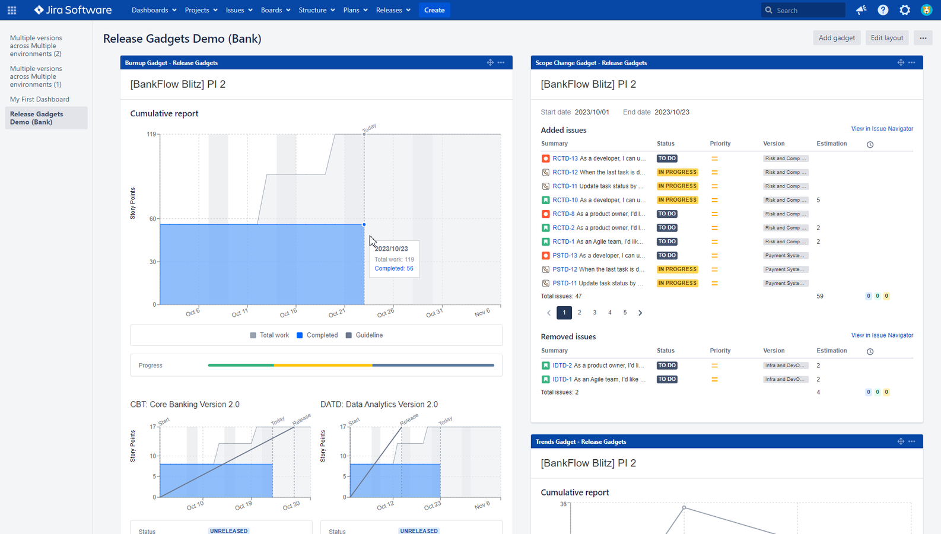
Task: Click the move handle on Trends Gadget
Action: (901, 441)
